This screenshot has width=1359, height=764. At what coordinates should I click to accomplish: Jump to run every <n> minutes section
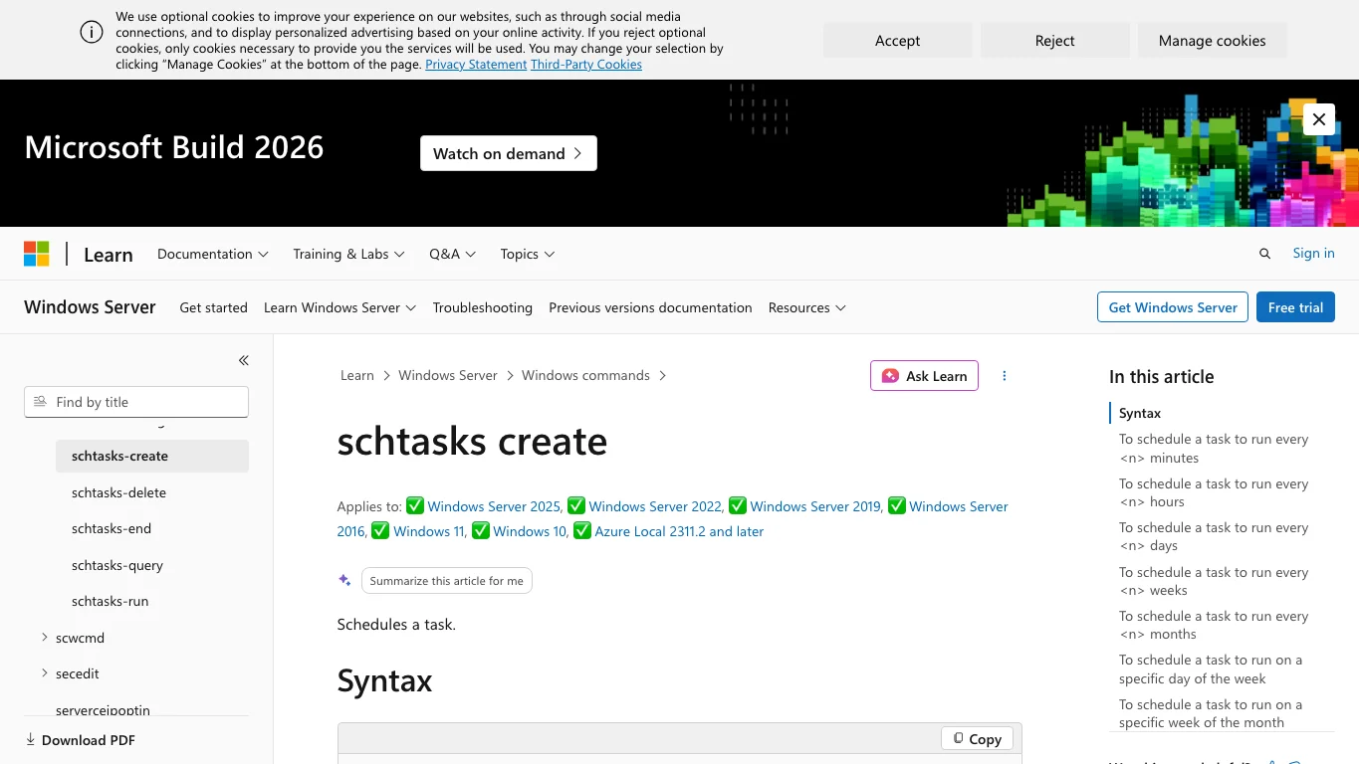pyautogui.click(x=1214, y=449)
